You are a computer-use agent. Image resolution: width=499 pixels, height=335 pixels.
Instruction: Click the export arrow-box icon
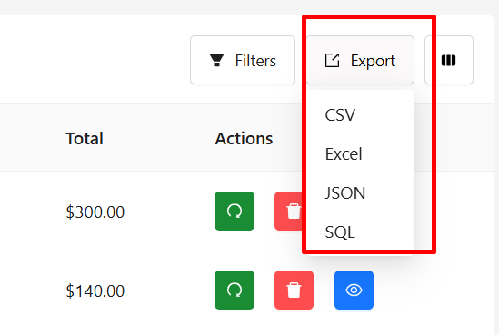(x=332, y=61)
